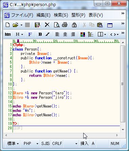Cut selection with scissors icon
Image resolution: width=129 pixels, height=151 pixels.
(x=84, y=25)
